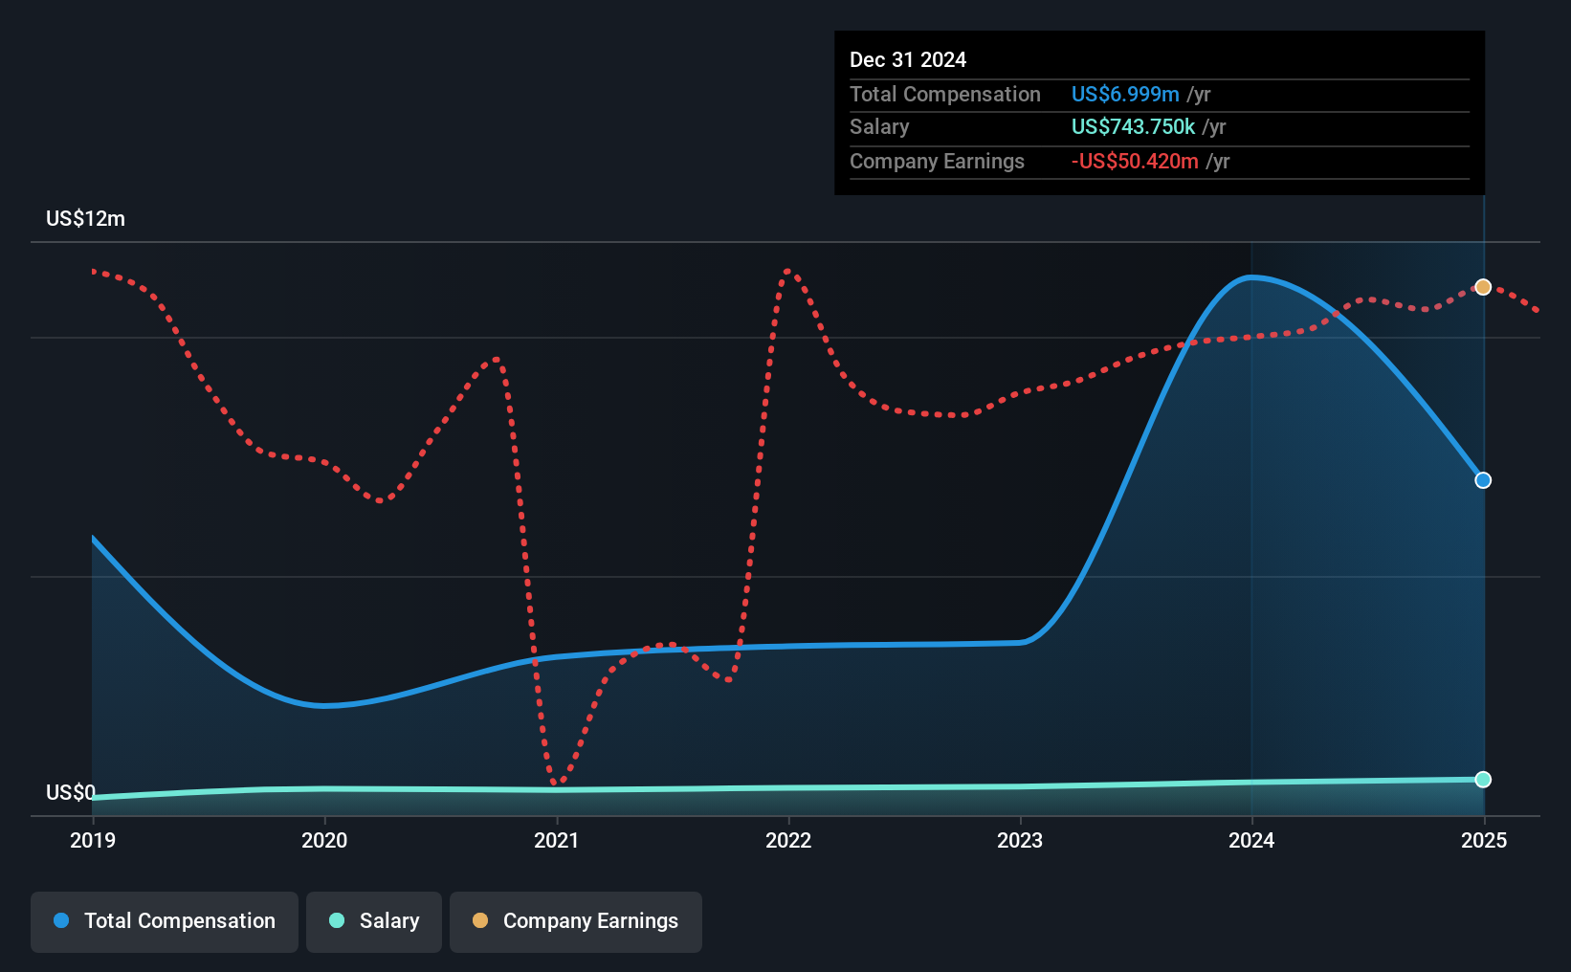The height and width of the screenshot is (972, 1571).
Task: Select the blue Total Compensation data point at 2025
Action: tap(1483, 480)
